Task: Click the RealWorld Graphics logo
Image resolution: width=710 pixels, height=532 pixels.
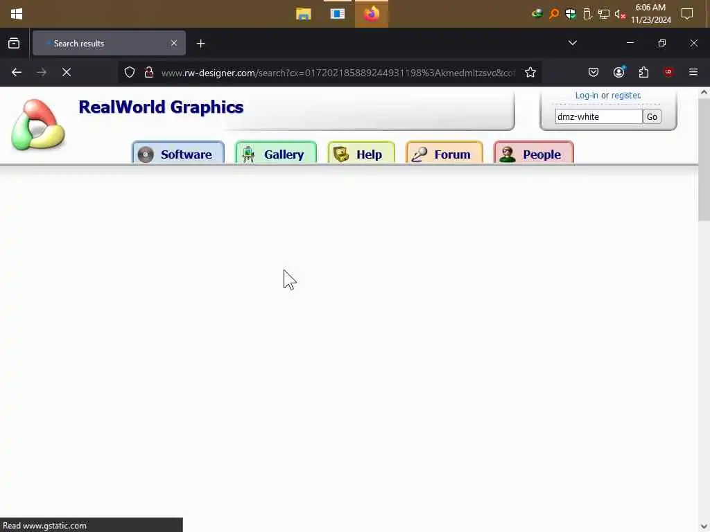Action: point(39,125)
